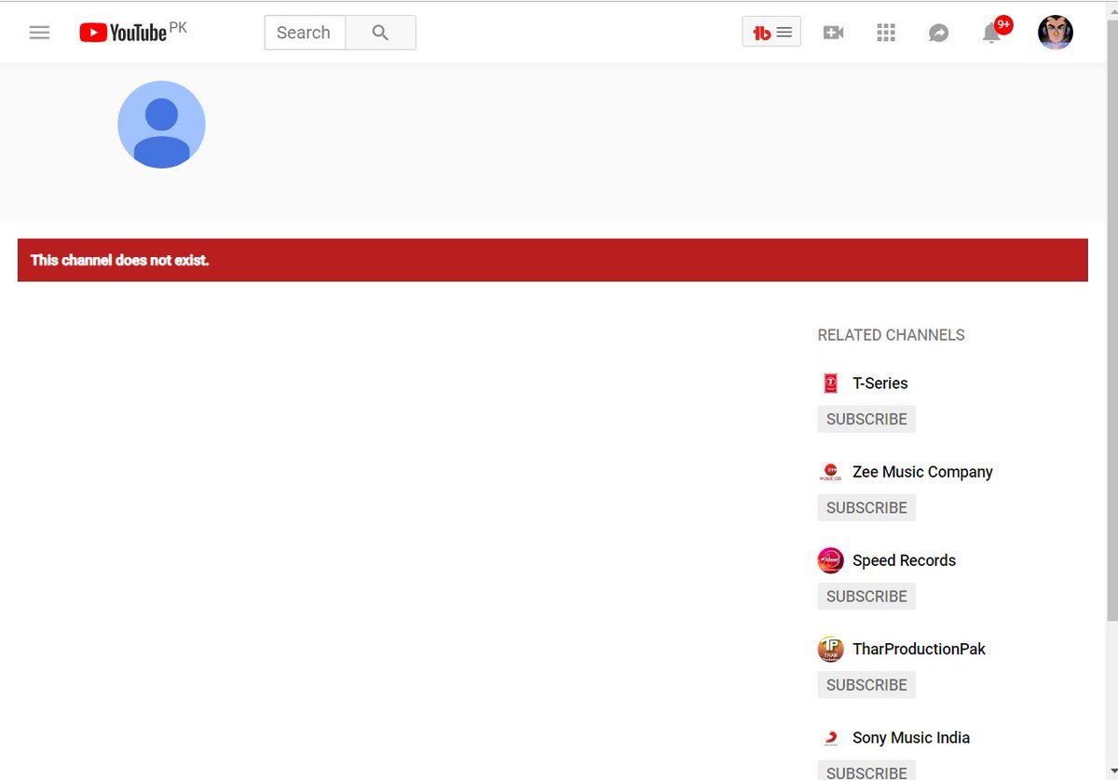Open the account avatar menu

tap(1056, 33)
